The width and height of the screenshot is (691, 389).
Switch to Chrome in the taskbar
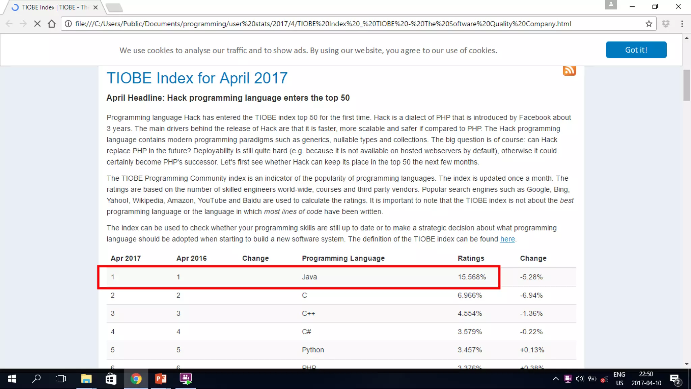coord(136,379)
